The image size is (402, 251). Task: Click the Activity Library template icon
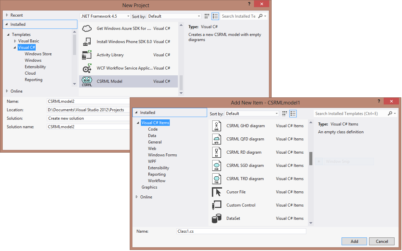tap(87, 55)
